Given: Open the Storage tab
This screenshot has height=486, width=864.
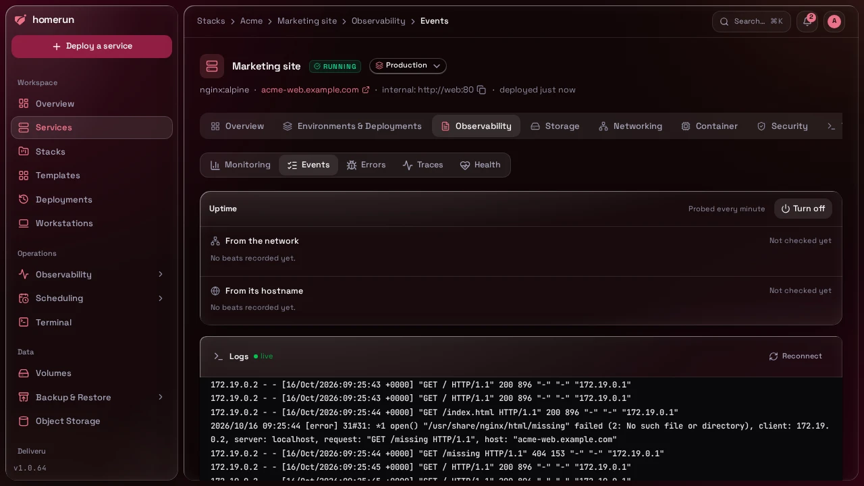Looking at the screenshot, I should tap(555, 126).
